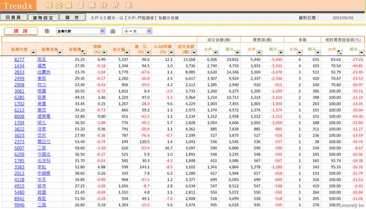Open filter arrow for 成交金額(萬) total column
The image size is (366, 209).
point(194,52)
